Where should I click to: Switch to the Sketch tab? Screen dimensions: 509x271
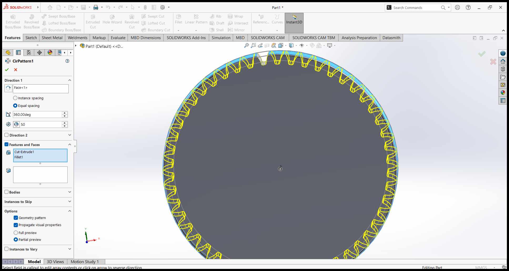tap(31, 38)
